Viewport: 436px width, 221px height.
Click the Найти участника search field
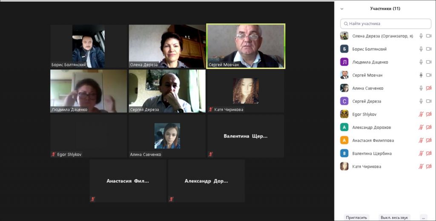(386, 24)
